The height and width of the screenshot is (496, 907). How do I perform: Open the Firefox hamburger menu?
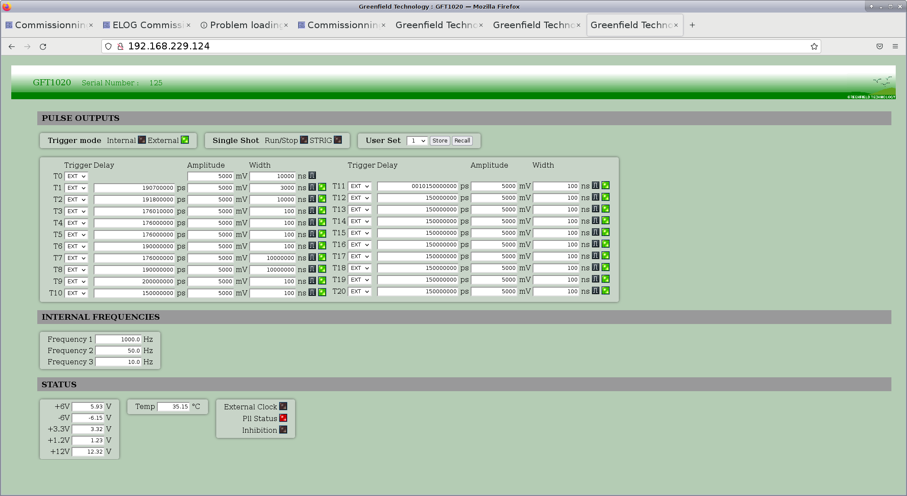(x=895, y=46)
